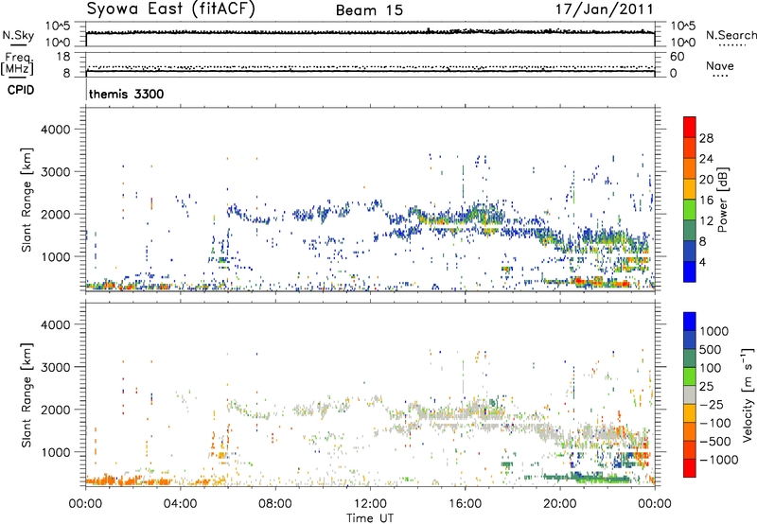
Task: Click the '3000' tick in the power panel
Action: pyautogui.click(x=56, y=172)
